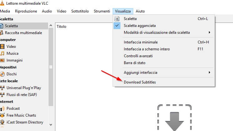Expand the Aggiungi interfaccia submenu arrow
233x131 pixels.
point(209,72)
